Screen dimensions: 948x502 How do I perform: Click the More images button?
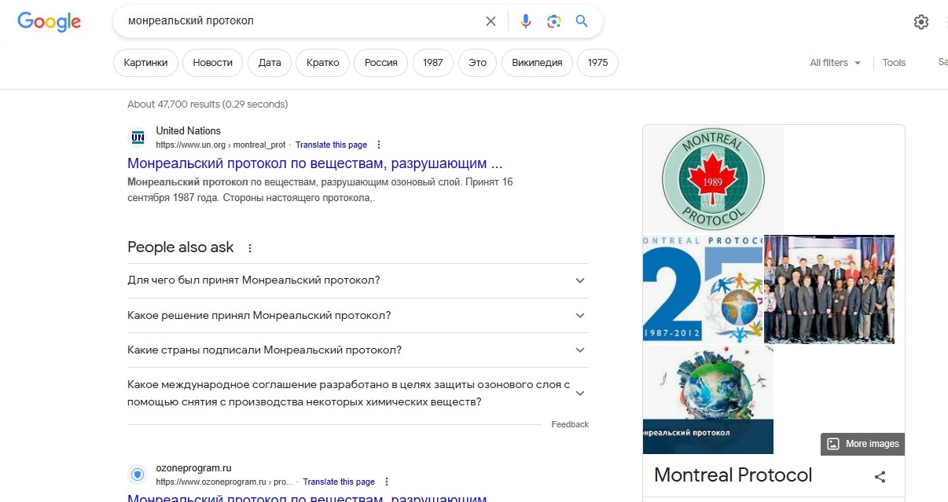pos(862,444)
